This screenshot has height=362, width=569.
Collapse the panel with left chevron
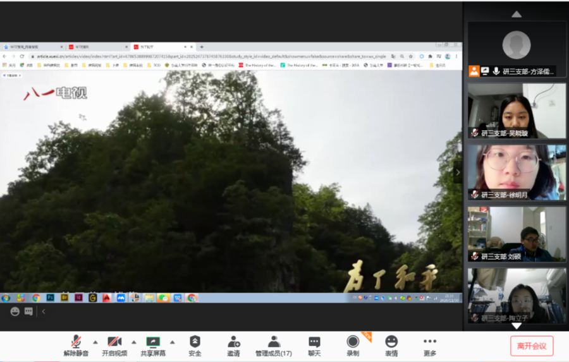44,311
